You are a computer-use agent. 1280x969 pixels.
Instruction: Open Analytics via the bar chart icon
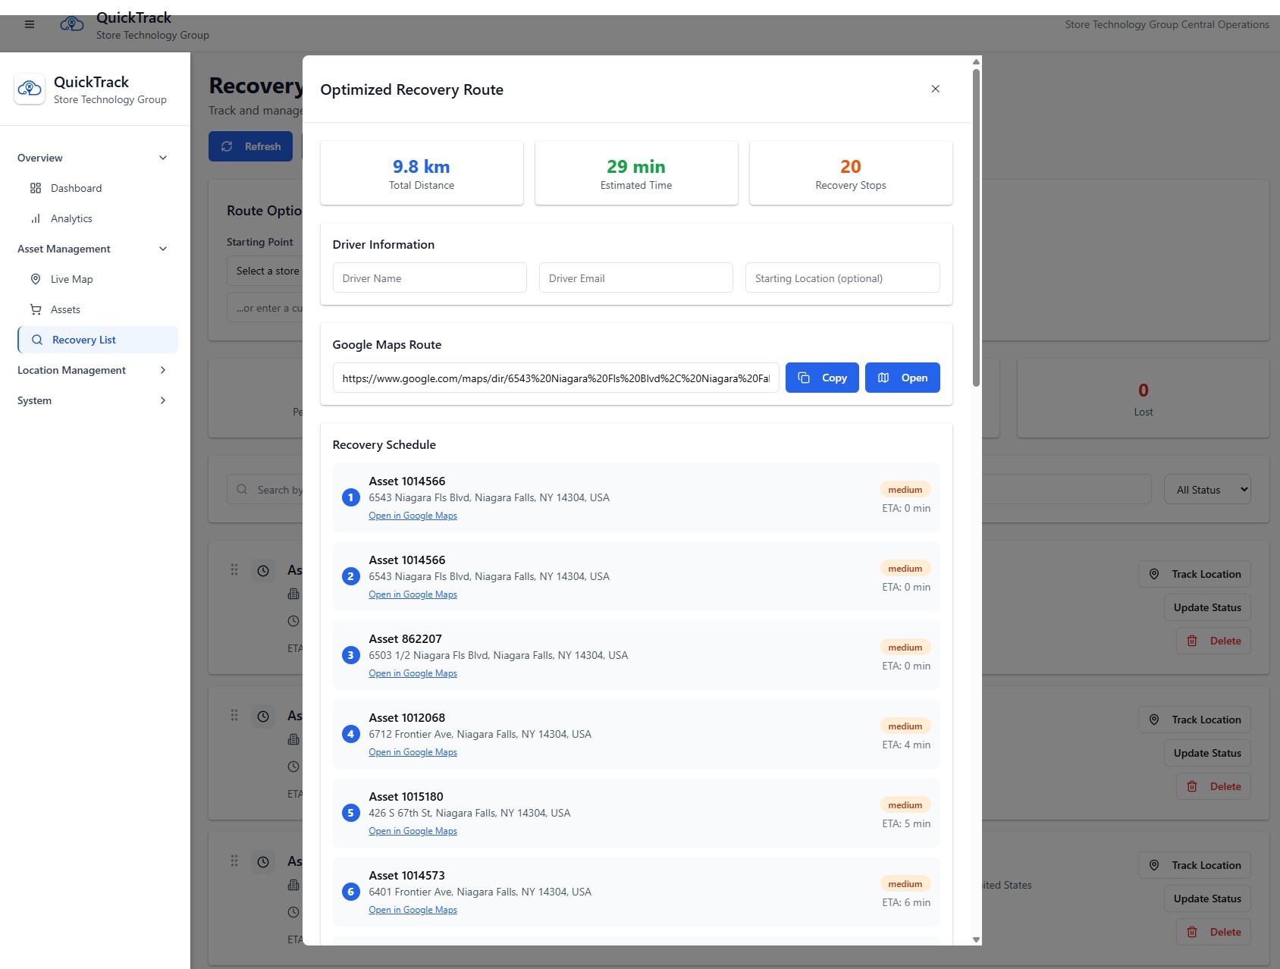pos(36,218)
